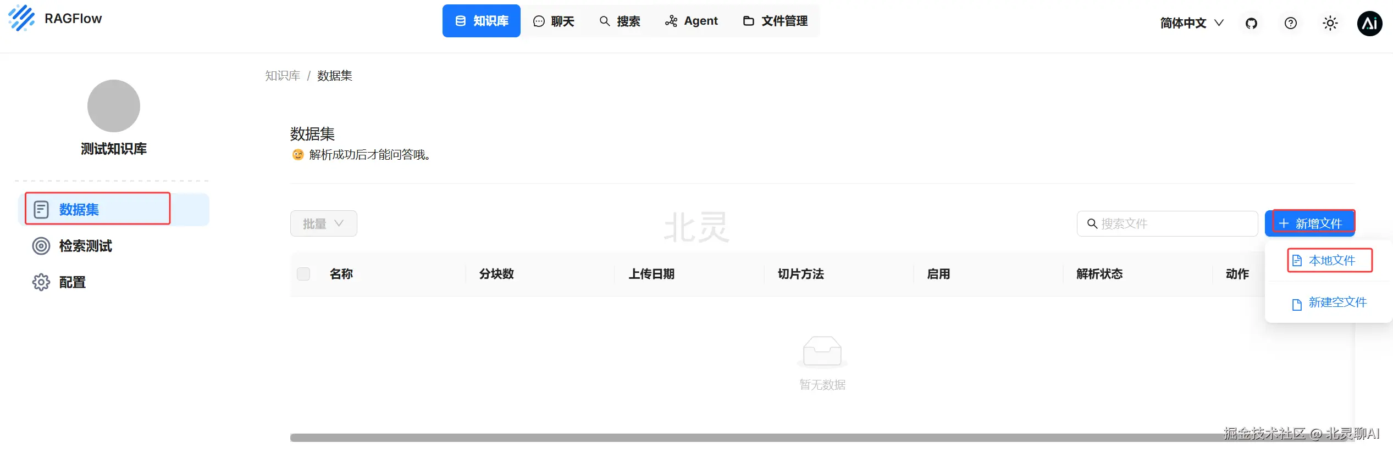This screenshot has height=454, width=1393.
Task: Click the 知识库 breadcrumb link
Action: (283, 76)
